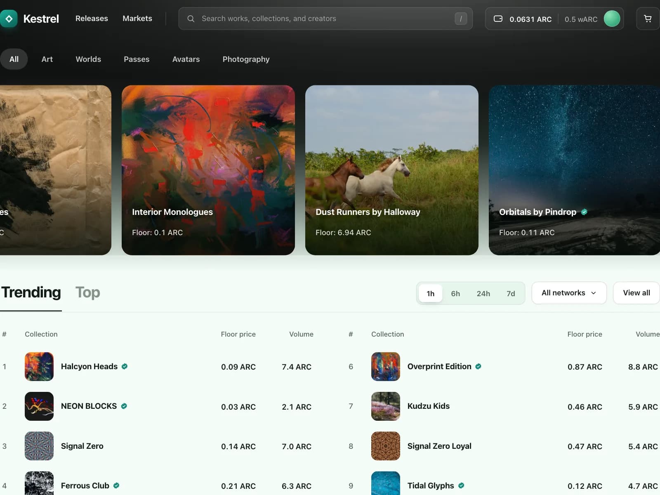This screenshot has width=660, height=495.
Task: Open the shopping cart
Action: [x=648, y=19]
